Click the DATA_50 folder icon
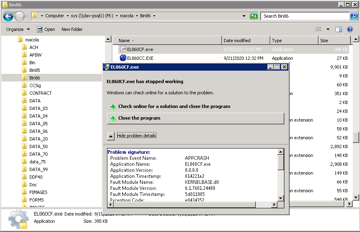The width and height of the screenshot is (360, 232). coord(25,147)
